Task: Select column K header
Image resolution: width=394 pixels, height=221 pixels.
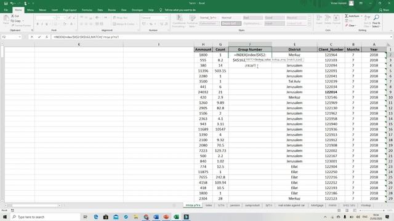Action: point(79,44)
